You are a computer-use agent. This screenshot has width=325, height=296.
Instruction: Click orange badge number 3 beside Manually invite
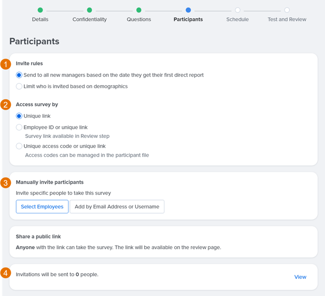pyautogui.click(x=6, y=183)
